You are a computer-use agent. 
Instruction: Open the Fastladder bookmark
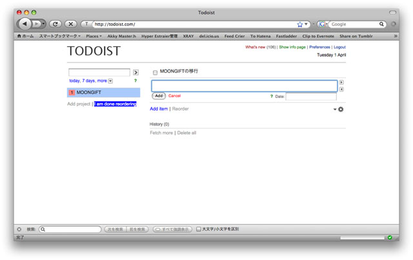coord(287,36)
